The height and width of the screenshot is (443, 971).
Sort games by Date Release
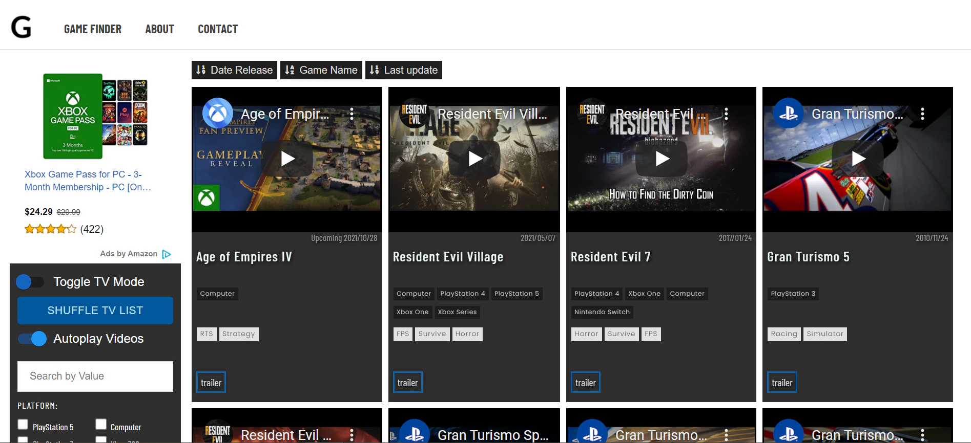coord(234,70)
